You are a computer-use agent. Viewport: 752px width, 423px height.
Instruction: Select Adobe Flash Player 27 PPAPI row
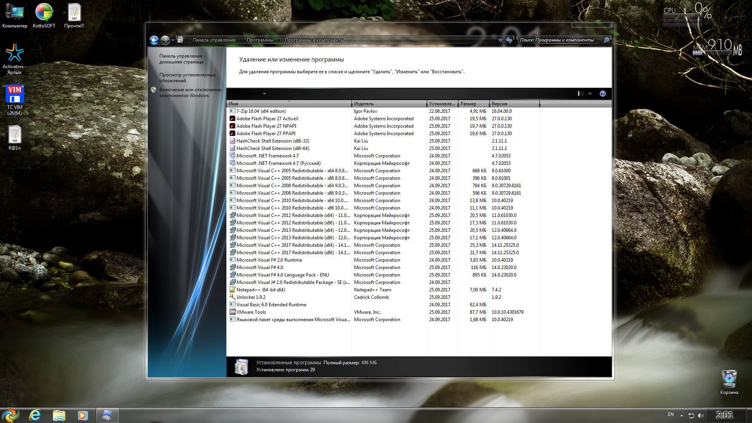click(x=384, y=134)
